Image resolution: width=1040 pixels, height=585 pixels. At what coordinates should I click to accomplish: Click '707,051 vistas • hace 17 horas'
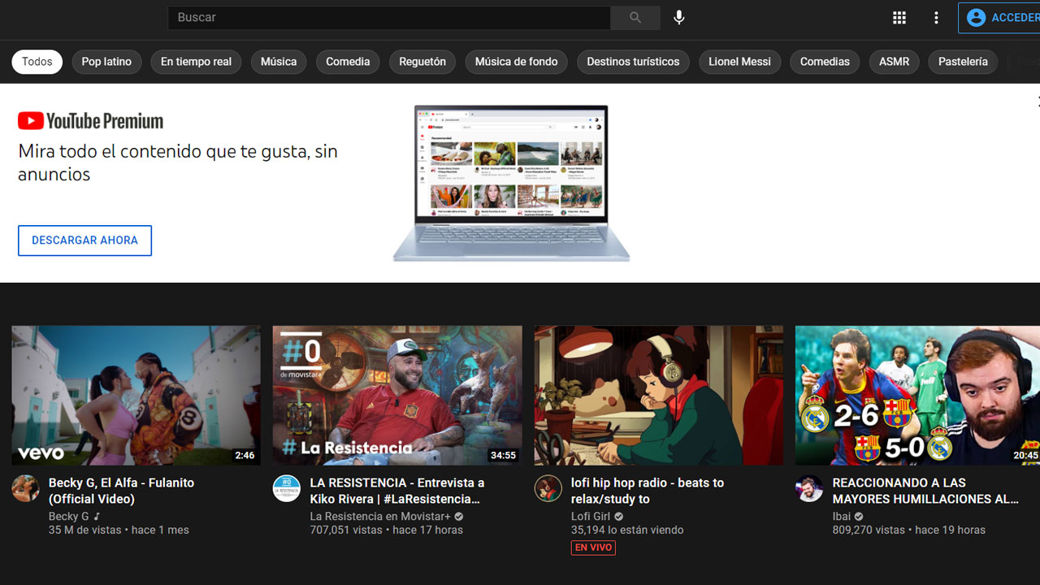click(387, 531)
